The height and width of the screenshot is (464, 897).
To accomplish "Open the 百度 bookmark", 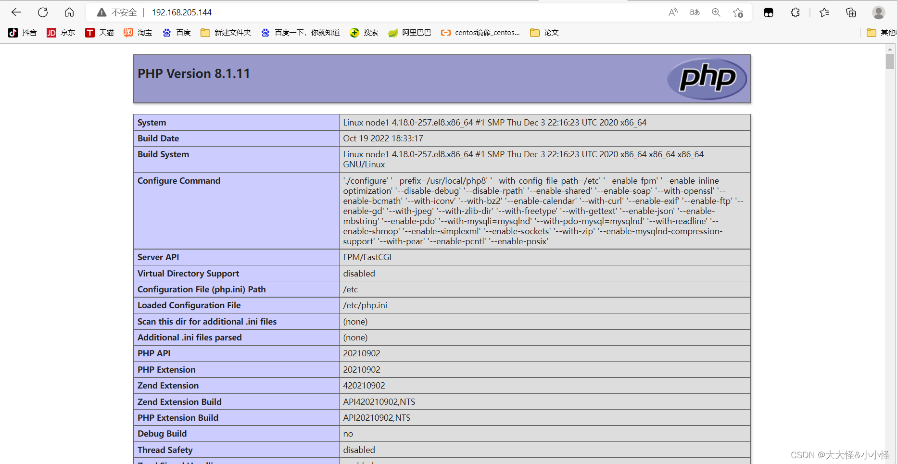I will point(177,33).
